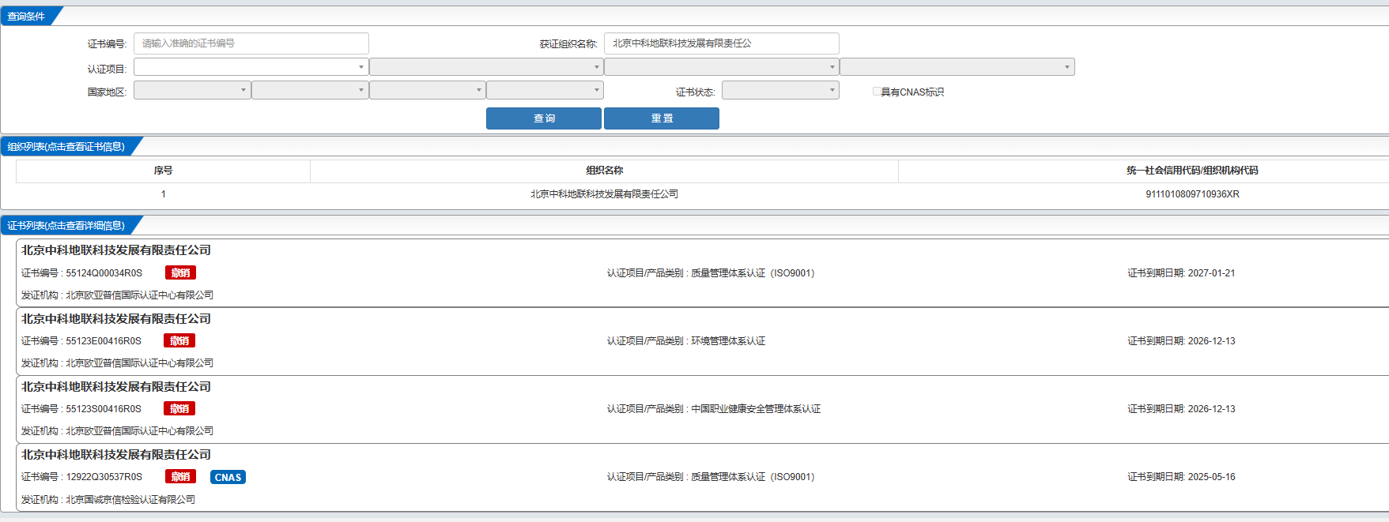
Task: Select the 查询条件 section tab
Action: 27,16
